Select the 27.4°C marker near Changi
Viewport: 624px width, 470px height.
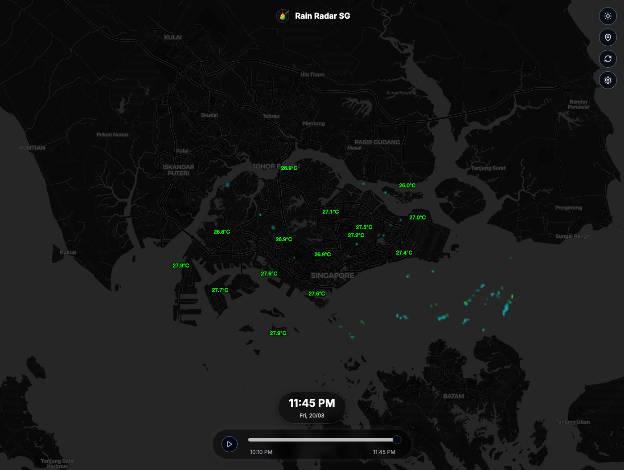click(404, 252)
